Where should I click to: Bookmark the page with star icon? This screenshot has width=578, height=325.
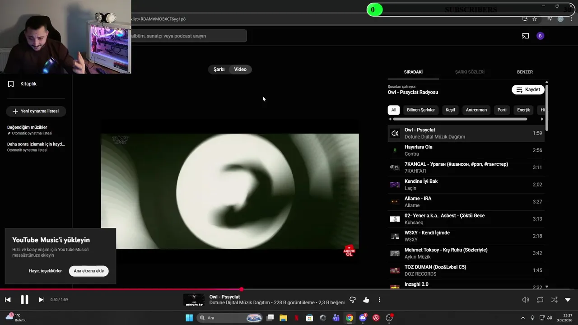[535, 19]
